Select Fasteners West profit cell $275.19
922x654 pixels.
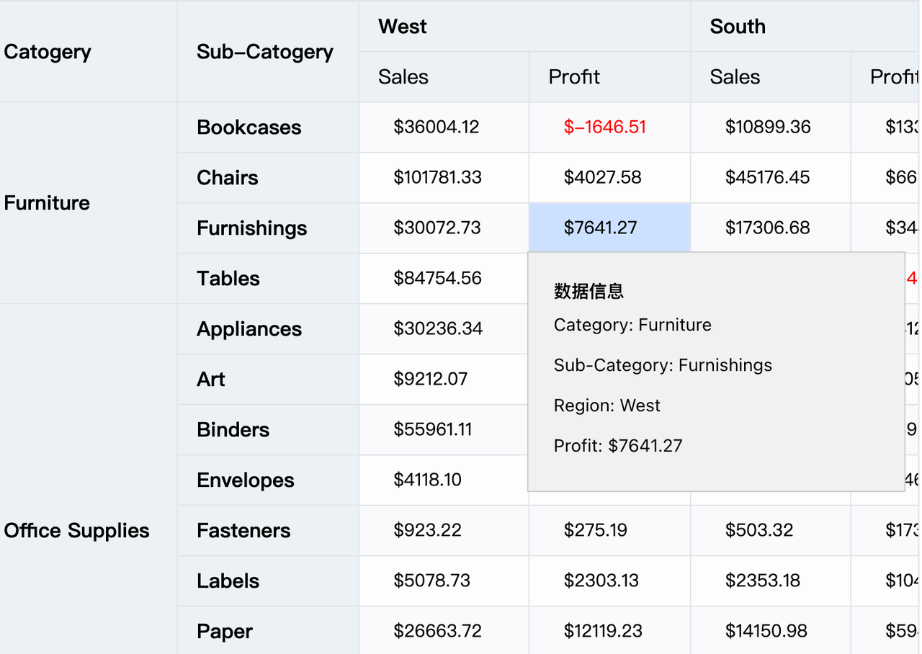[596, 531]
